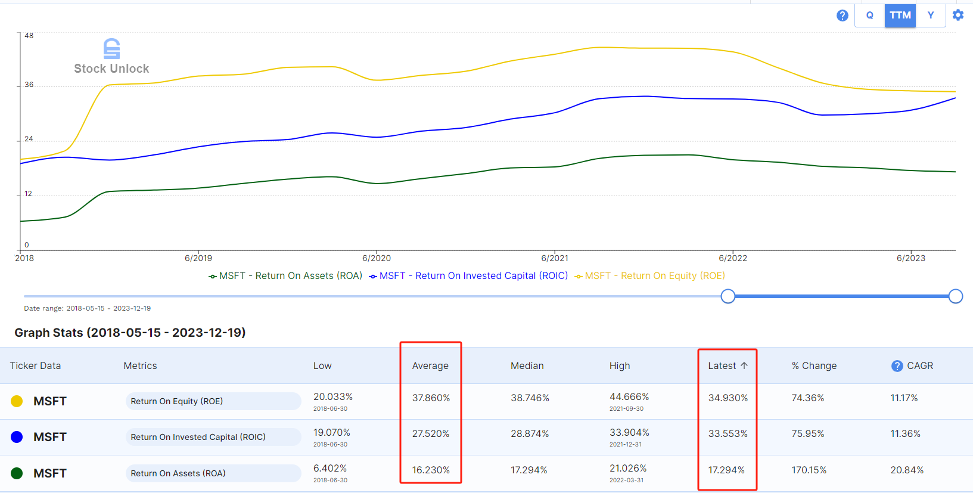973x493 pixels.
Task: Sort by the Metrics column header
Action: (x=140, y=366)
